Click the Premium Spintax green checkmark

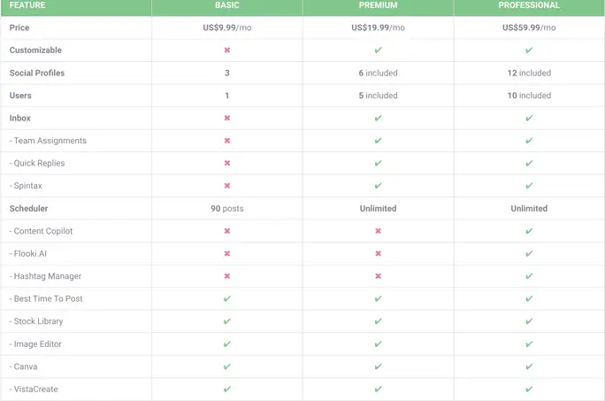pos(378,186)
